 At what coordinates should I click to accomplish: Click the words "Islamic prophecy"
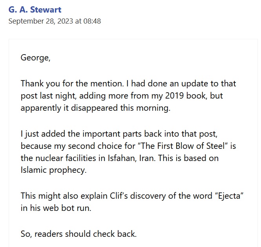[53, 170]
